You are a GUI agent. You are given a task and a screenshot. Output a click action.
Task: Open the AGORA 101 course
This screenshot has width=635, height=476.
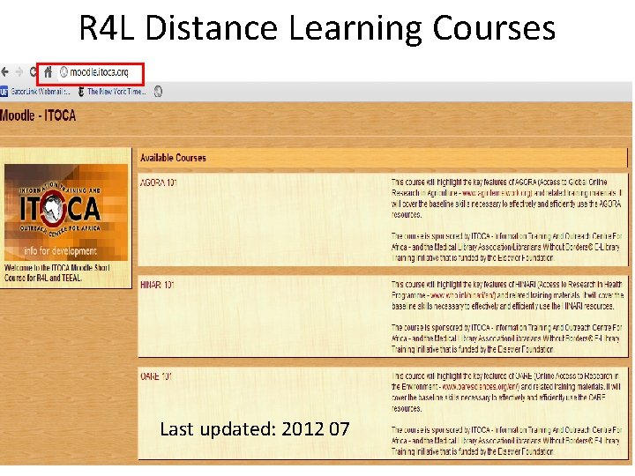(x=159, y=182)
